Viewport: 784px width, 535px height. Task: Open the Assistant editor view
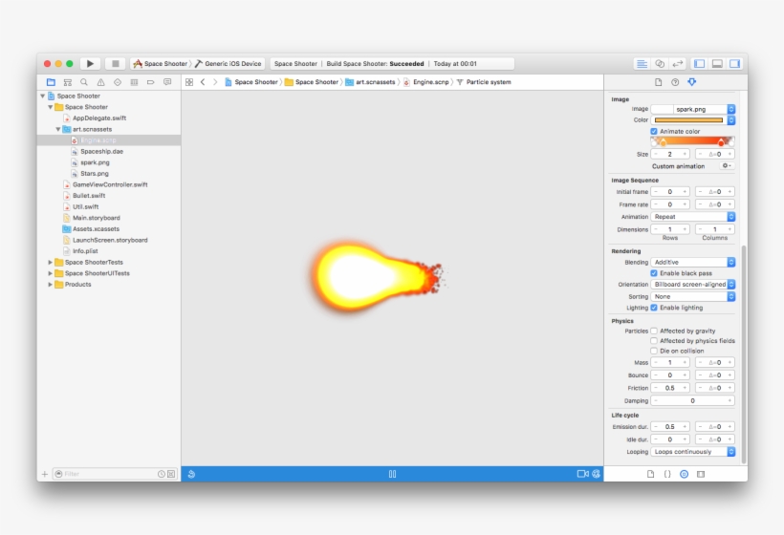pos(660,64)
